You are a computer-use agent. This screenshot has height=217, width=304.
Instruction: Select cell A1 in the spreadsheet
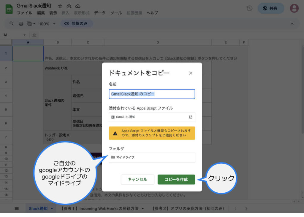[28, 53]
